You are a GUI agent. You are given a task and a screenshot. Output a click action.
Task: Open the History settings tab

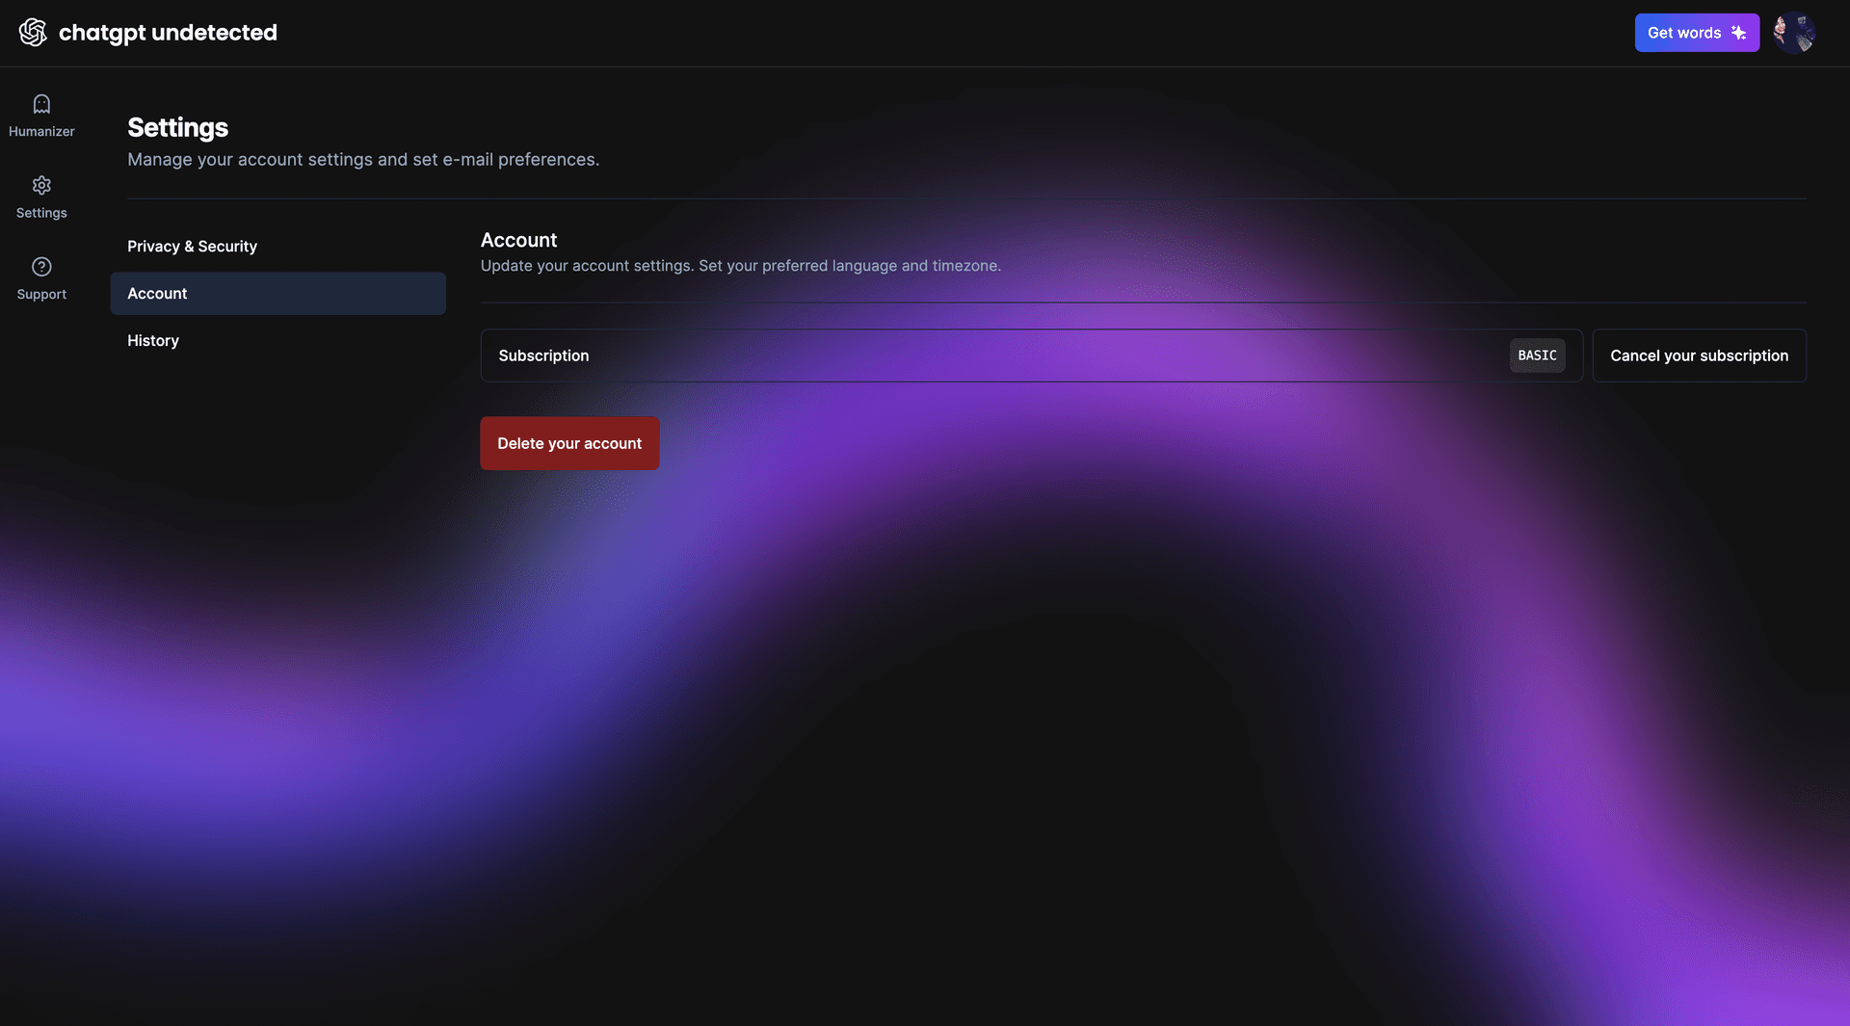153,341
